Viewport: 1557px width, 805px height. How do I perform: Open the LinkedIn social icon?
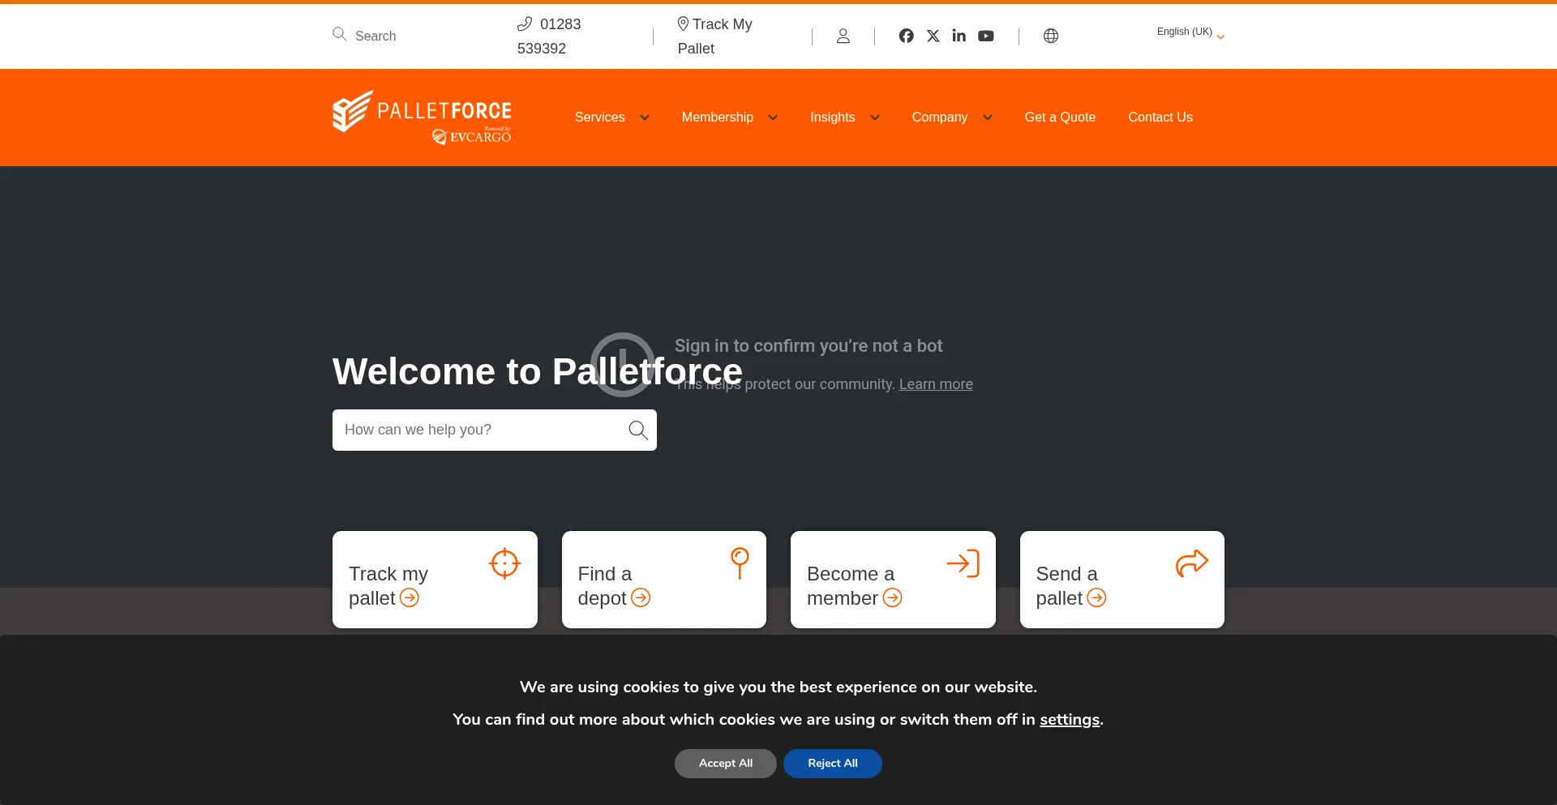coord(959,36)
